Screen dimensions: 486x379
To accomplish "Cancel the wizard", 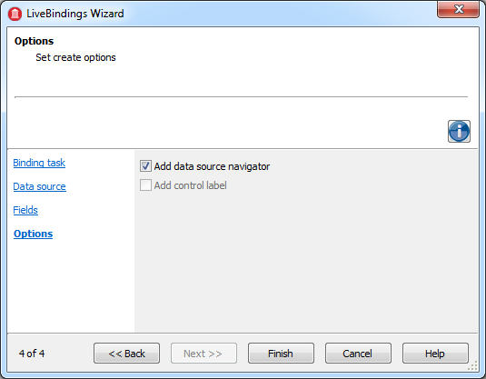I will click(358, 354).
